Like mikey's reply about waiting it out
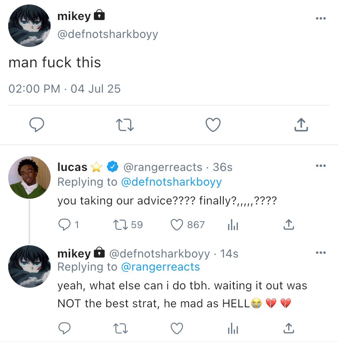The image size is (338, 342). click(x=176, y=328)
